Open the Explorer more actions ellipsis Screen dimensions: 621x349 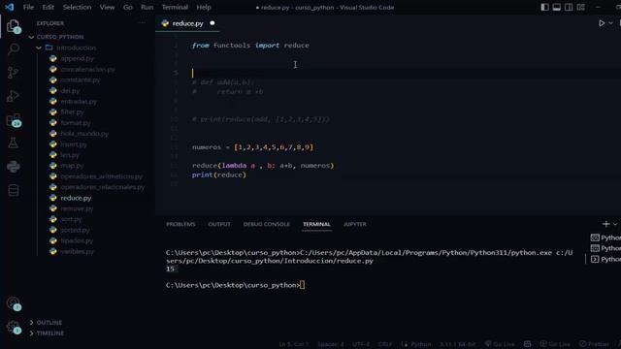pyautogui.click(x=142, y=23)
